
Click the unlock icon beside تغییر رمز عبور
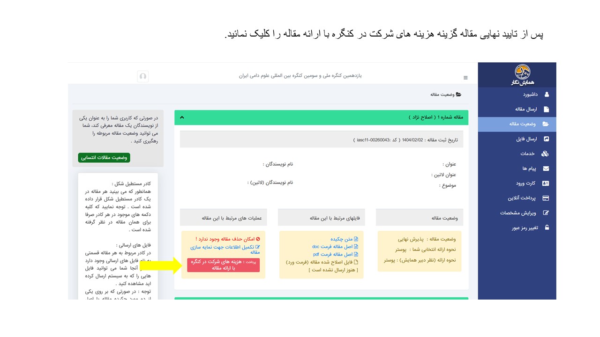546,228
